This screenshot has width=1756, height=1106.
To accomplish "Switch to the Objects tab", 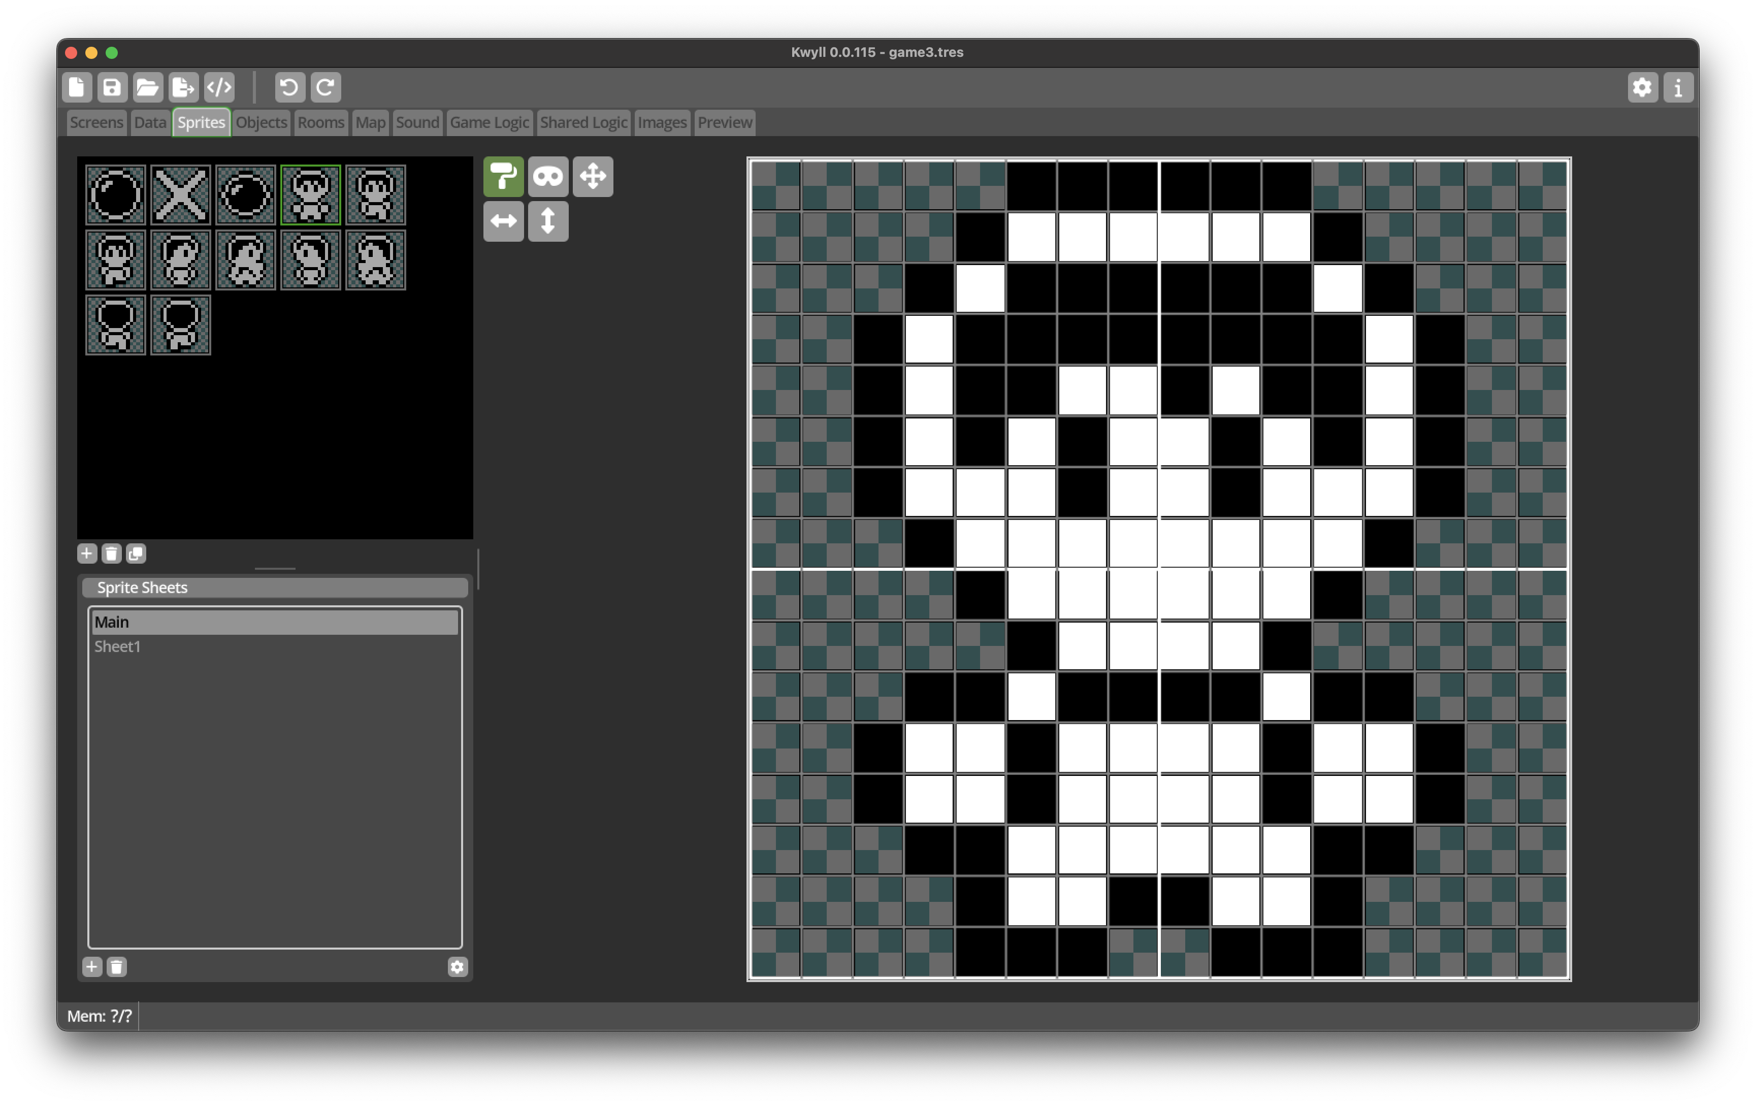I will point(261,122).
